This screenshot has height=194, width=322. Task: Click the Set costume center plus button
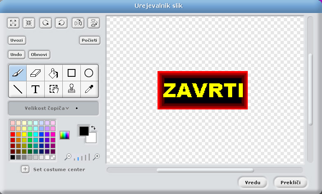pos(25,169)
